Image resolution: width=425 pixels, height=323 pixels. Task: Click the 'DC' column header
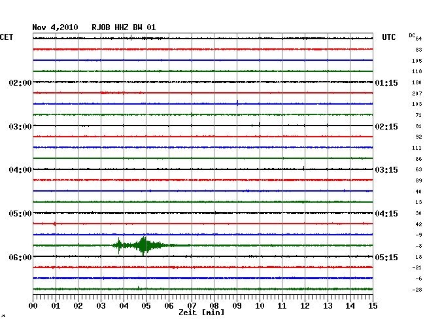[x=412, y=35]
